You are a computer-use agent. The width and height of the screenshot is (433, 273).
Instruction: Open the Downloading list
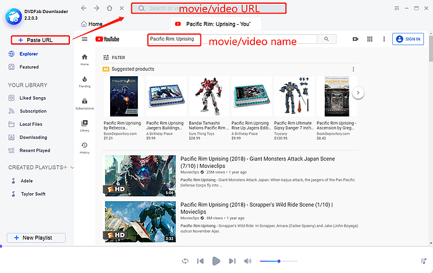28,137
